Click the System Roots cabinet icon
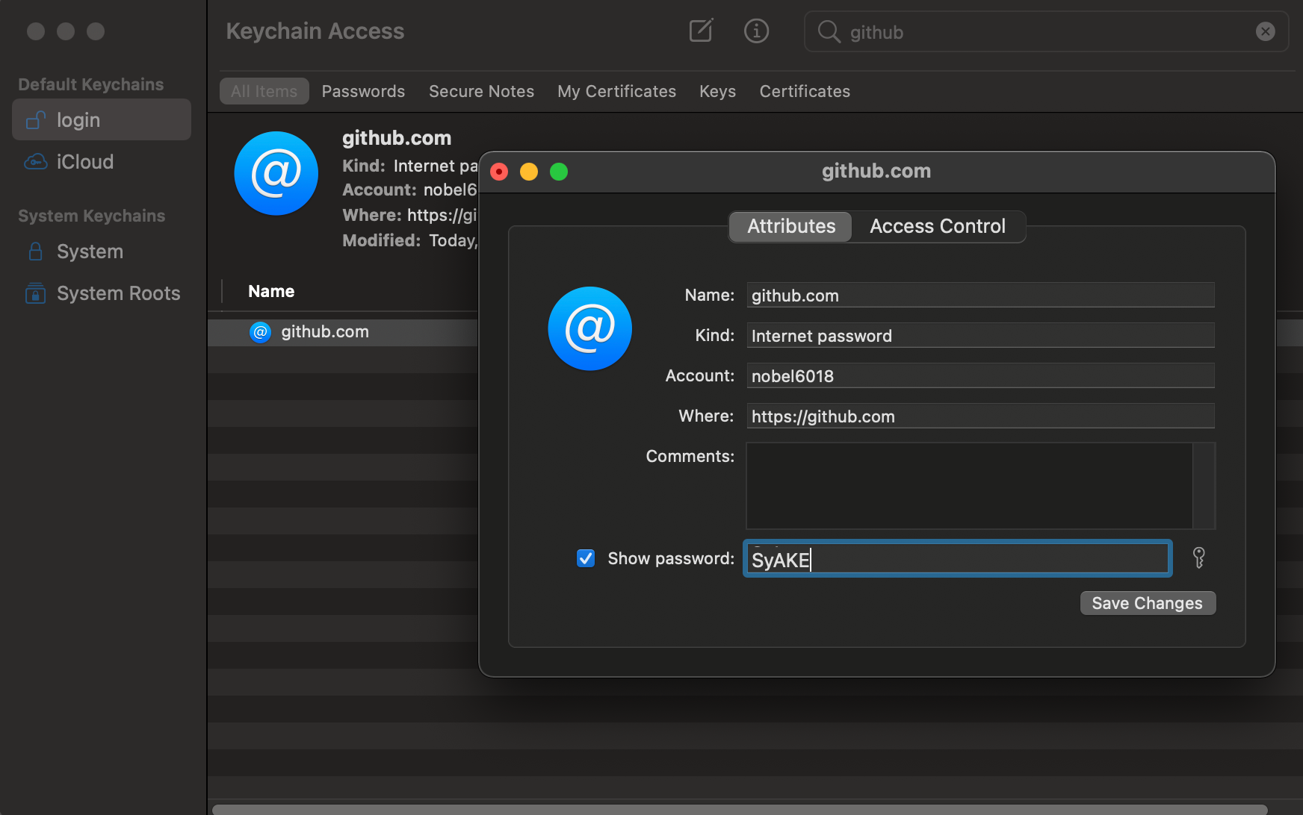The image size is (1303, 815). point(35,293)
